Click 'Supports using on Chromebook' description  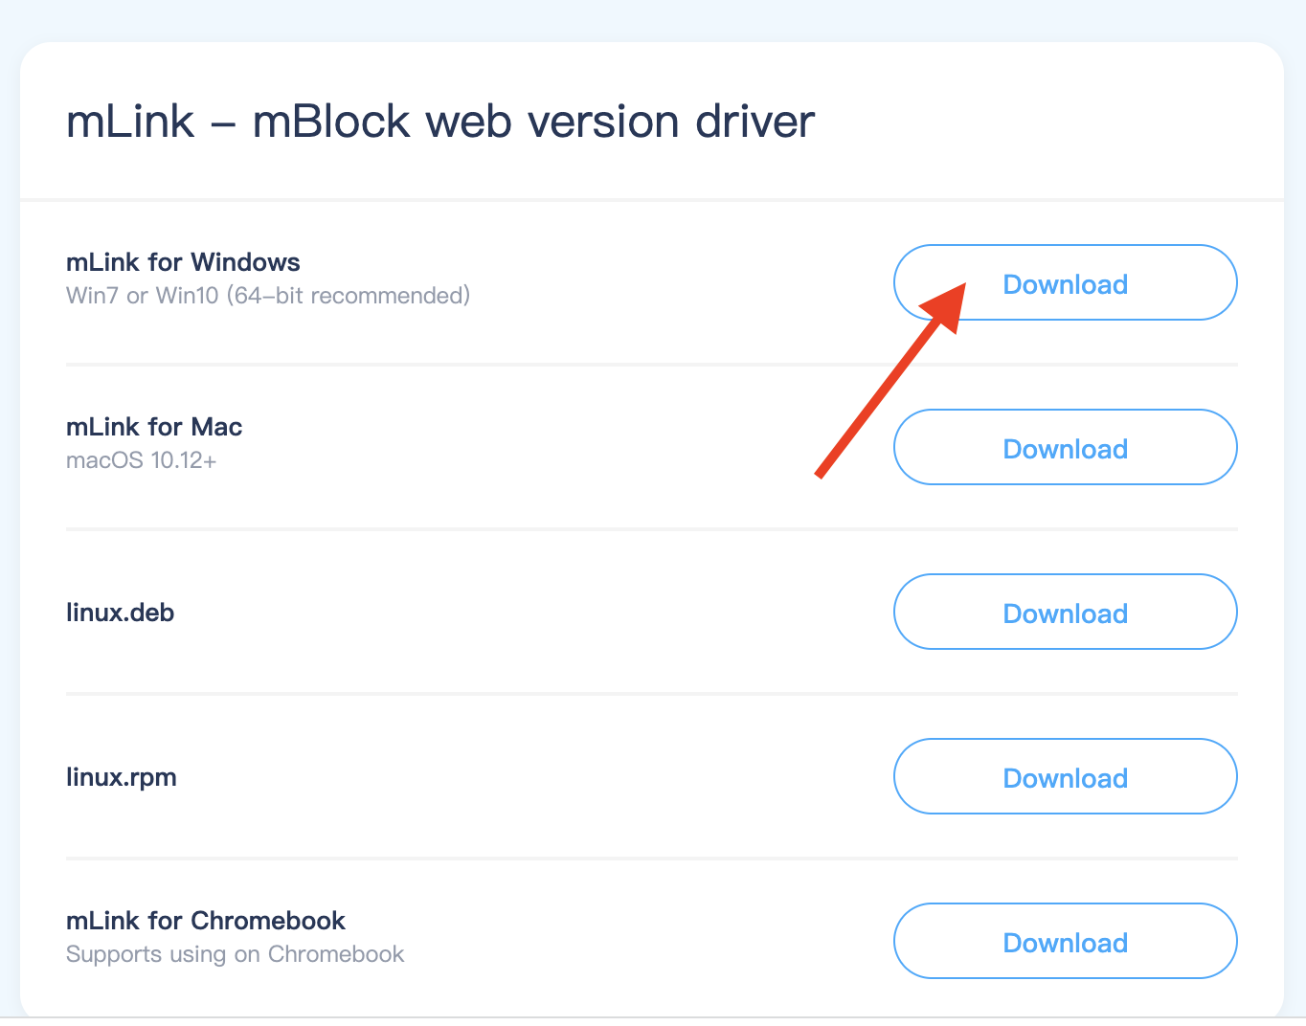click(235, 954)
